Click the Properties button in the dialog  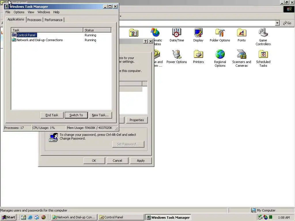point(137,120)
